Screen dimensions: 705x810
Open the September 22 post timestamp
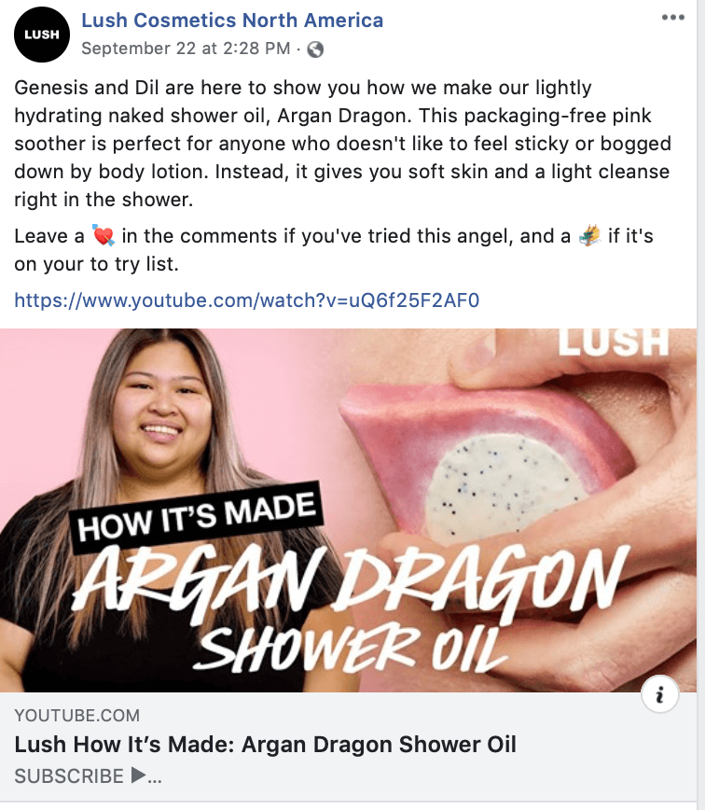186,49
